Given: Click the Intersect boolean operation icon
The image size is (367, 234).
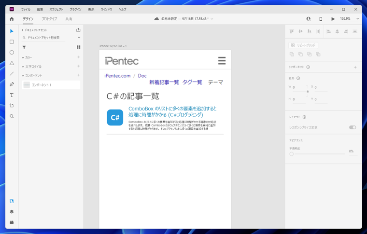Looking at the screenshot, I should tap(309, 54).
